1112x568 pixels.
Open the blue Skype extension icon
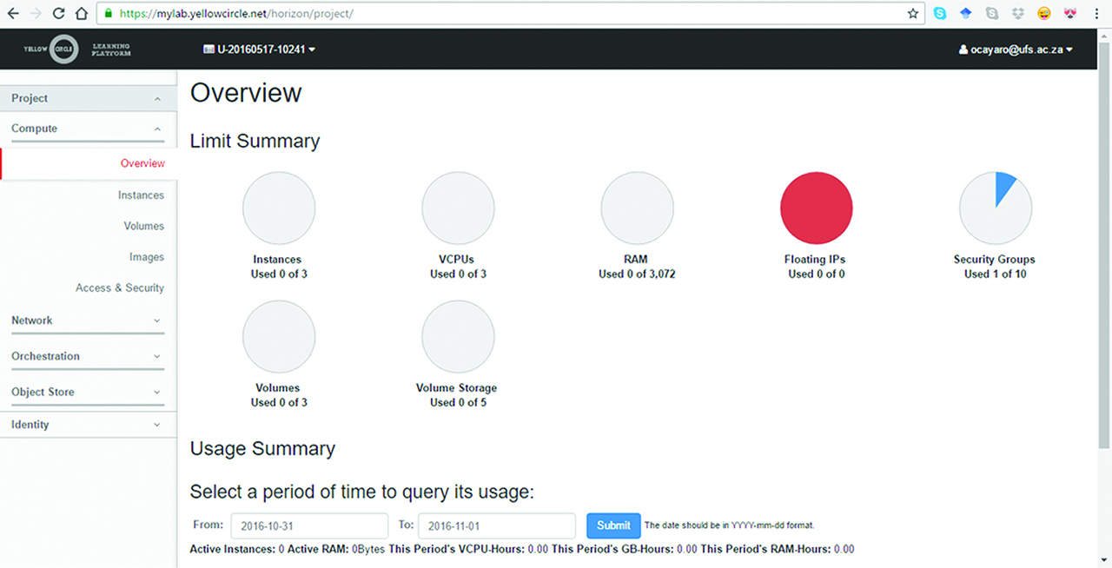tap(940, 13)
